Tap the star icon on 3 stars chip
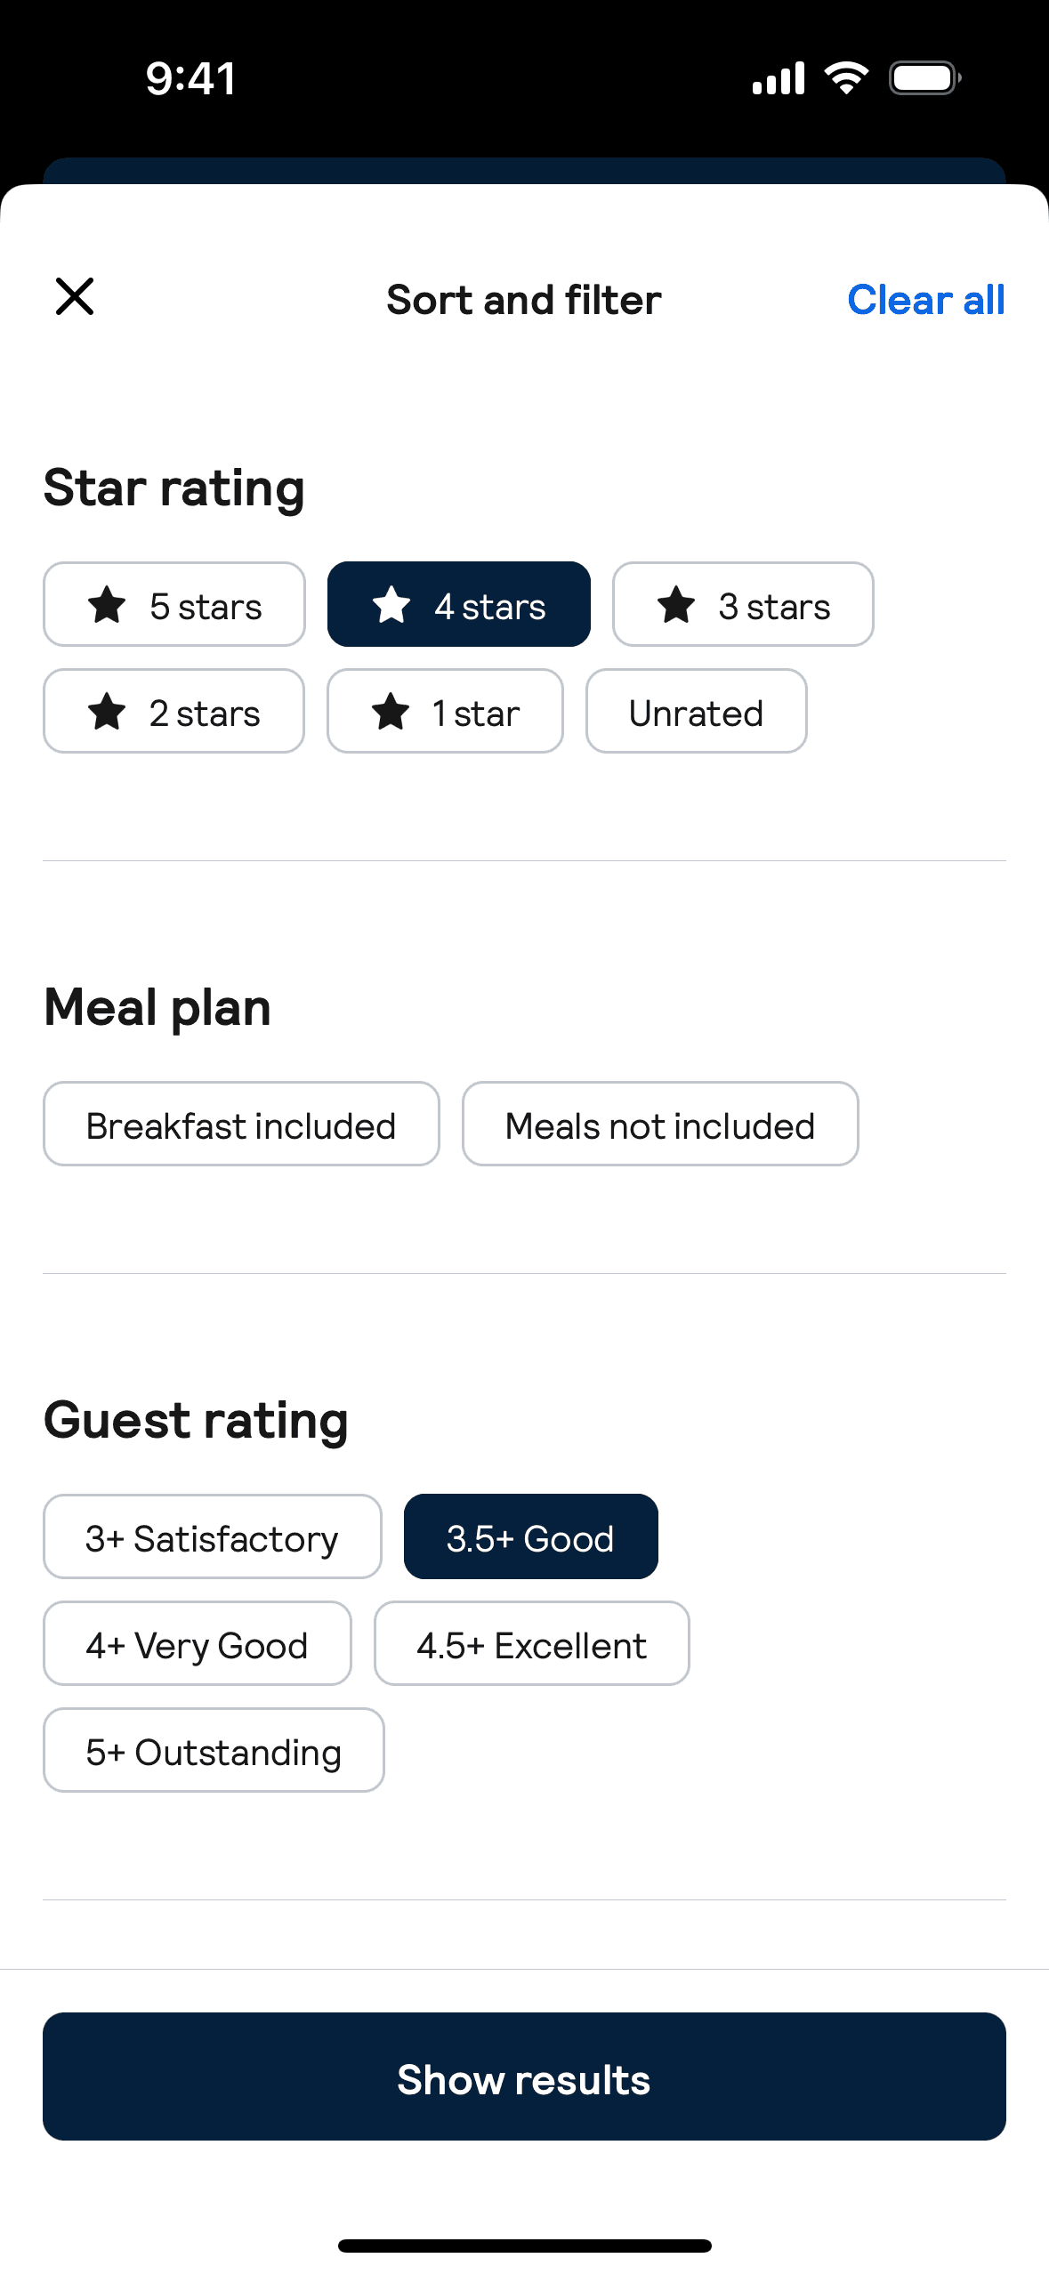This screenshot has height=2274, width=1049. coord(676,606)
